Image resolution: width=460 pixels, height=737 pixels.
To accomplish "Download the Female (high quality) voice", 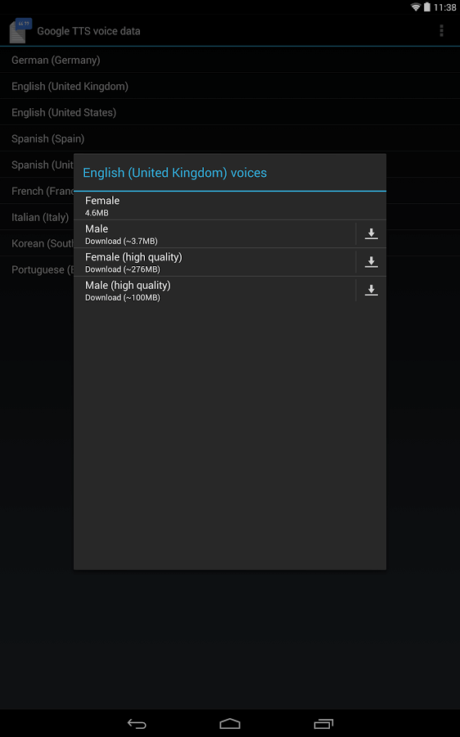I will [372, 262].
